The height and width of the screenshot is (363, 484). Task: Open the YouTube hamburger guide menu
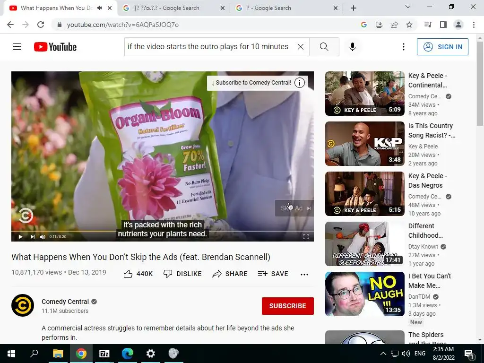coord(17,47)
